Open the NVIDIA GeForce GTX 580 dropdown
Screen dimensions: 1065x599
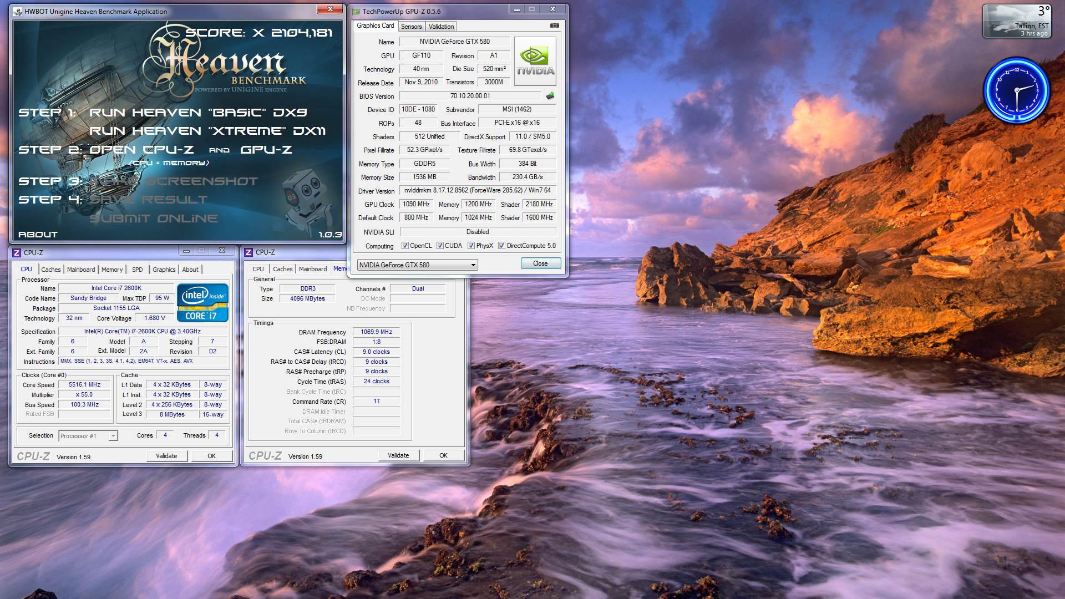coord(417,265)
